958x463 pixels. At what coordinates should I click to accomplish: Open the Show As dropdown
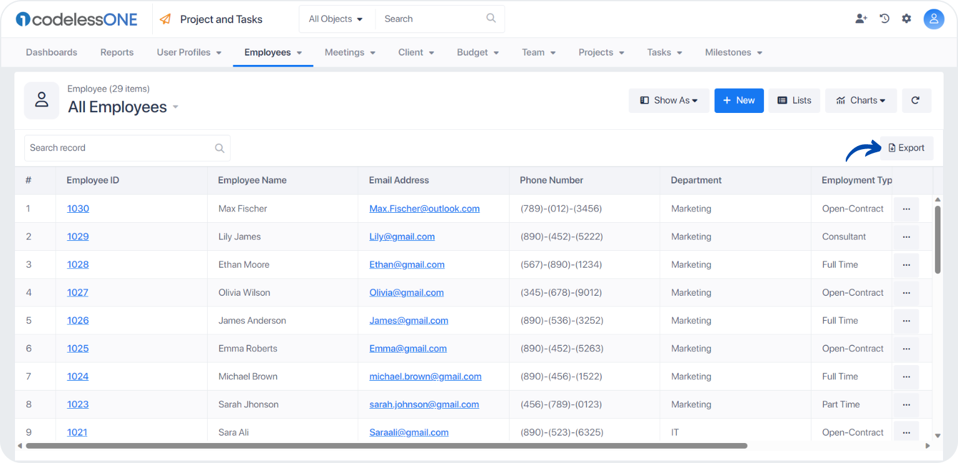click(x=669, y=100)
